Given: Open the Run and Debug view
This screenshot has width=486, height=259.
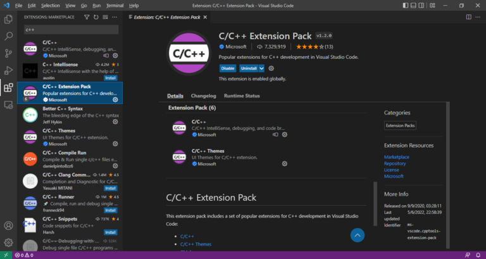Looking at the screenshot, I should 8,70.
